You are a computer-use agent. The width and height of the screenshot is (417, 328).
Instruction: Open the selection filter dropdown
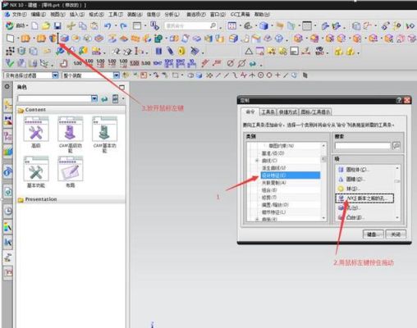point(55,75)
